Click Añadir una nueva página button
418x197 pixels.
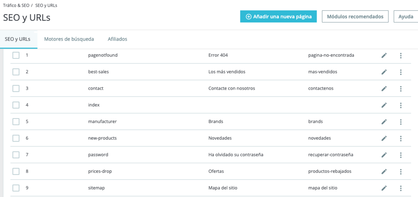(278, 17)
